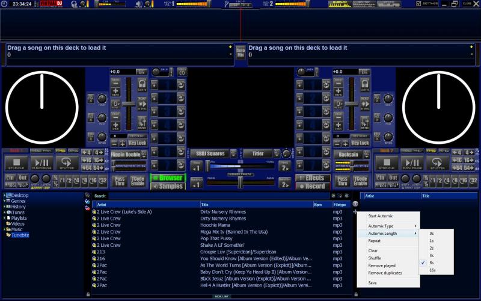481x301 pixels.
Task: Select the 1-beat loop on right deck
Action: 432,181
